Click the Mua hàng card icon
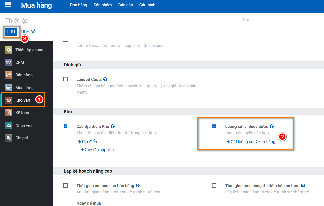Viewport: 324px width, 206px height. tap(9, 88)
